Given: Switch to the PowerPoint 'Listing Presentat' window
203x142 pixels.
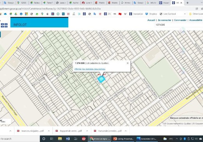Looking at the screenshot, I should point(123,139).
